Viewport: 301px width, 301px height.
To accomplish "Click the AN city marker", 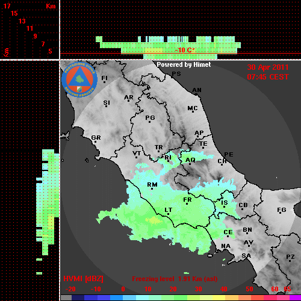I will (197, 91).
